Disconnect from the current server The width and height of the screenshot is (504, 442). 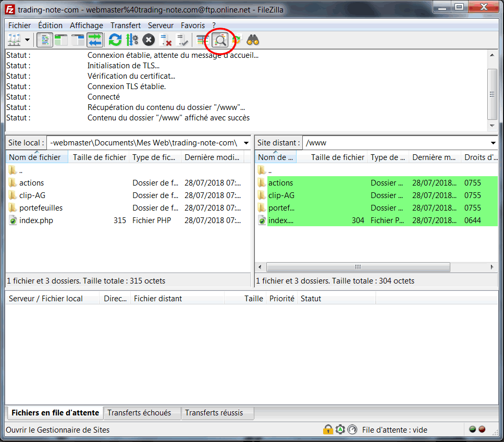coord(166,40)
